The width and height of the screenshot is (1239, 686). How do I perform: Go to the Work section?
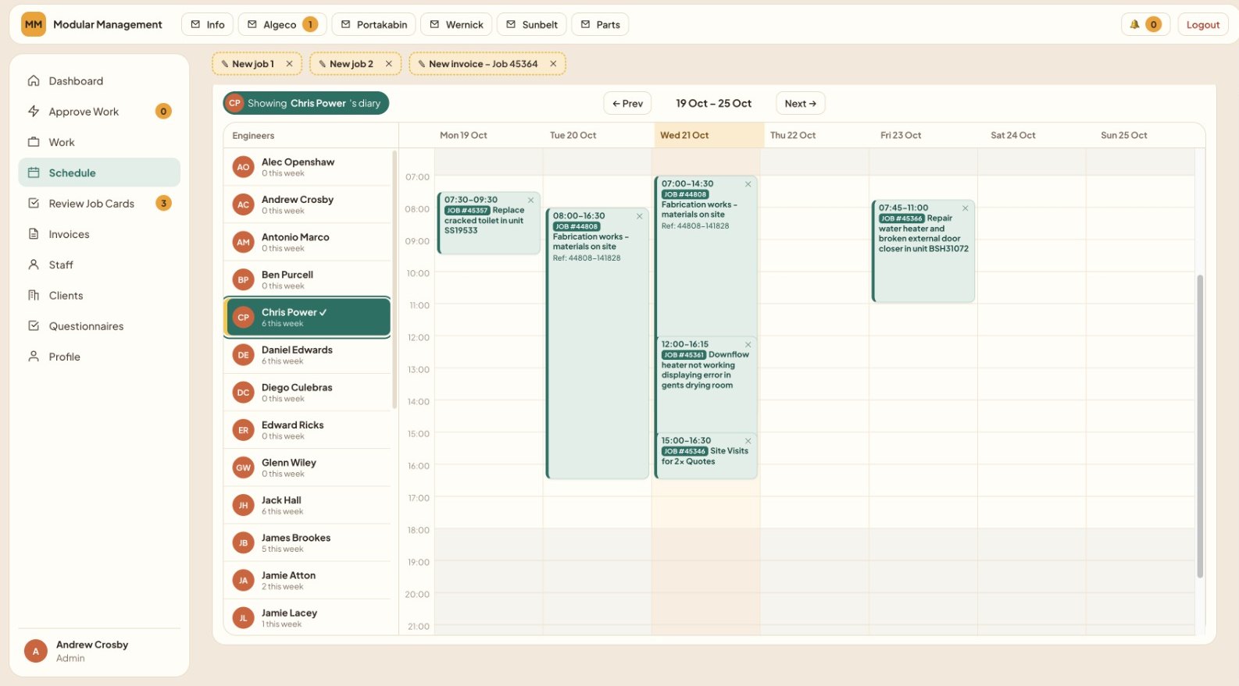point(99,142)
